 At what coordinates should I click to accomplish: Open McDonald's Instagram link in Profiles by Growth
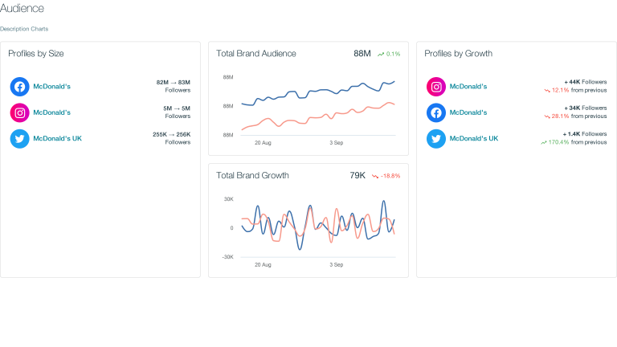coord(468,87)
